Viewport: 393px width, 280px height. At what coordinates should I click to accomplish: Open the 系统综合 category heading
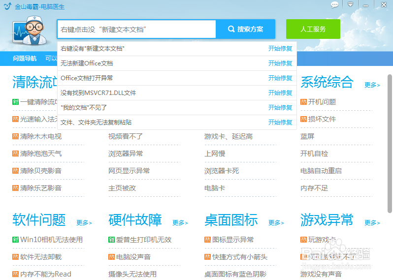(327, 82)
